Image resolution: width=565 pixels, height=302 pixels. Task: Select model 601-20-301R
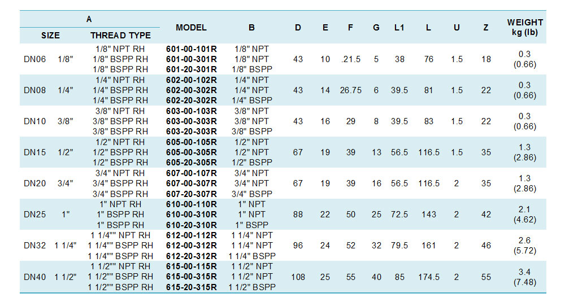tap(192, 69)
